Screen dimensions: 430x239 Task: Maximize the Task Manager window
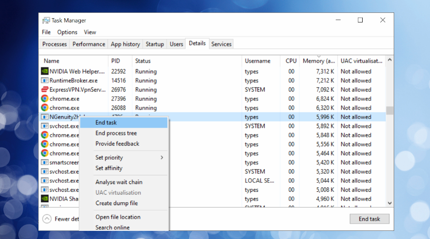(x=360, y=20)
